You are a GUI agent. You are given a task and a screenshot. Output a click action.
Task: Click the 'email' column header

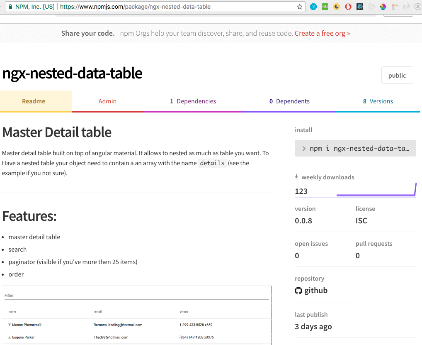98,311
